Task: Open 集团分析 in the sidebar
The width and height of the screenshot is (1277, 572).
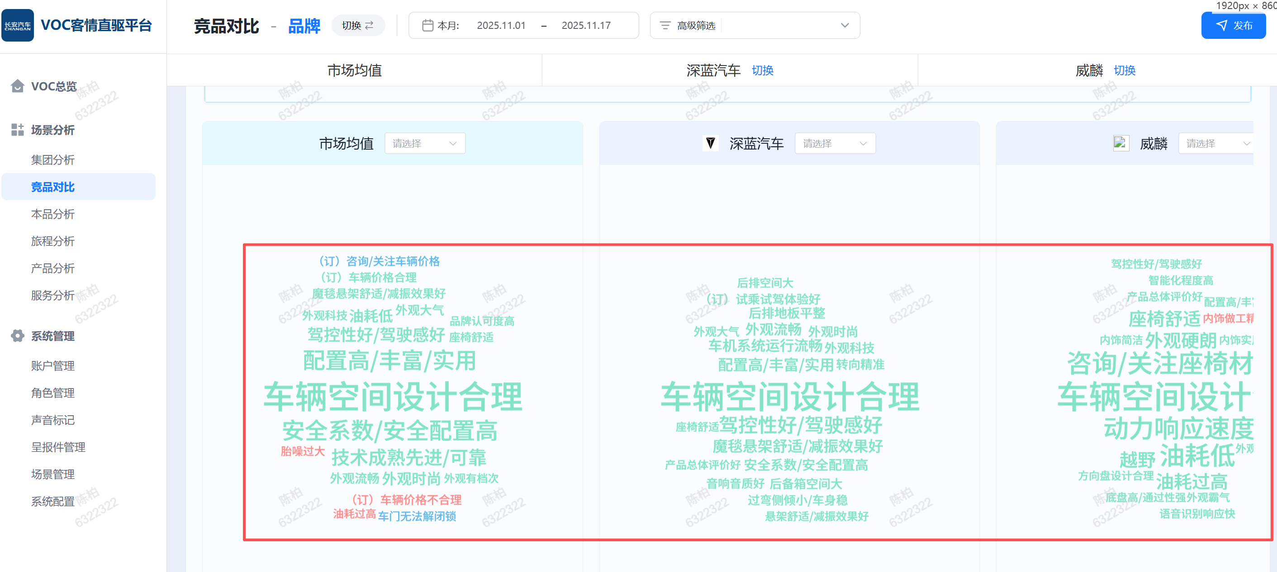Action: [52, 160]
